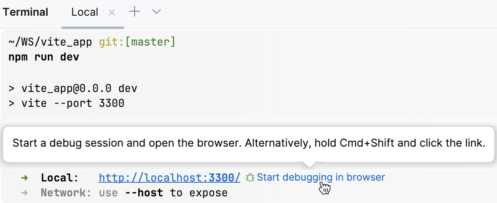Viewport: 497px width, 203px height.
Task: Click the Local: label in output
Action: click(x=60, y=178)
